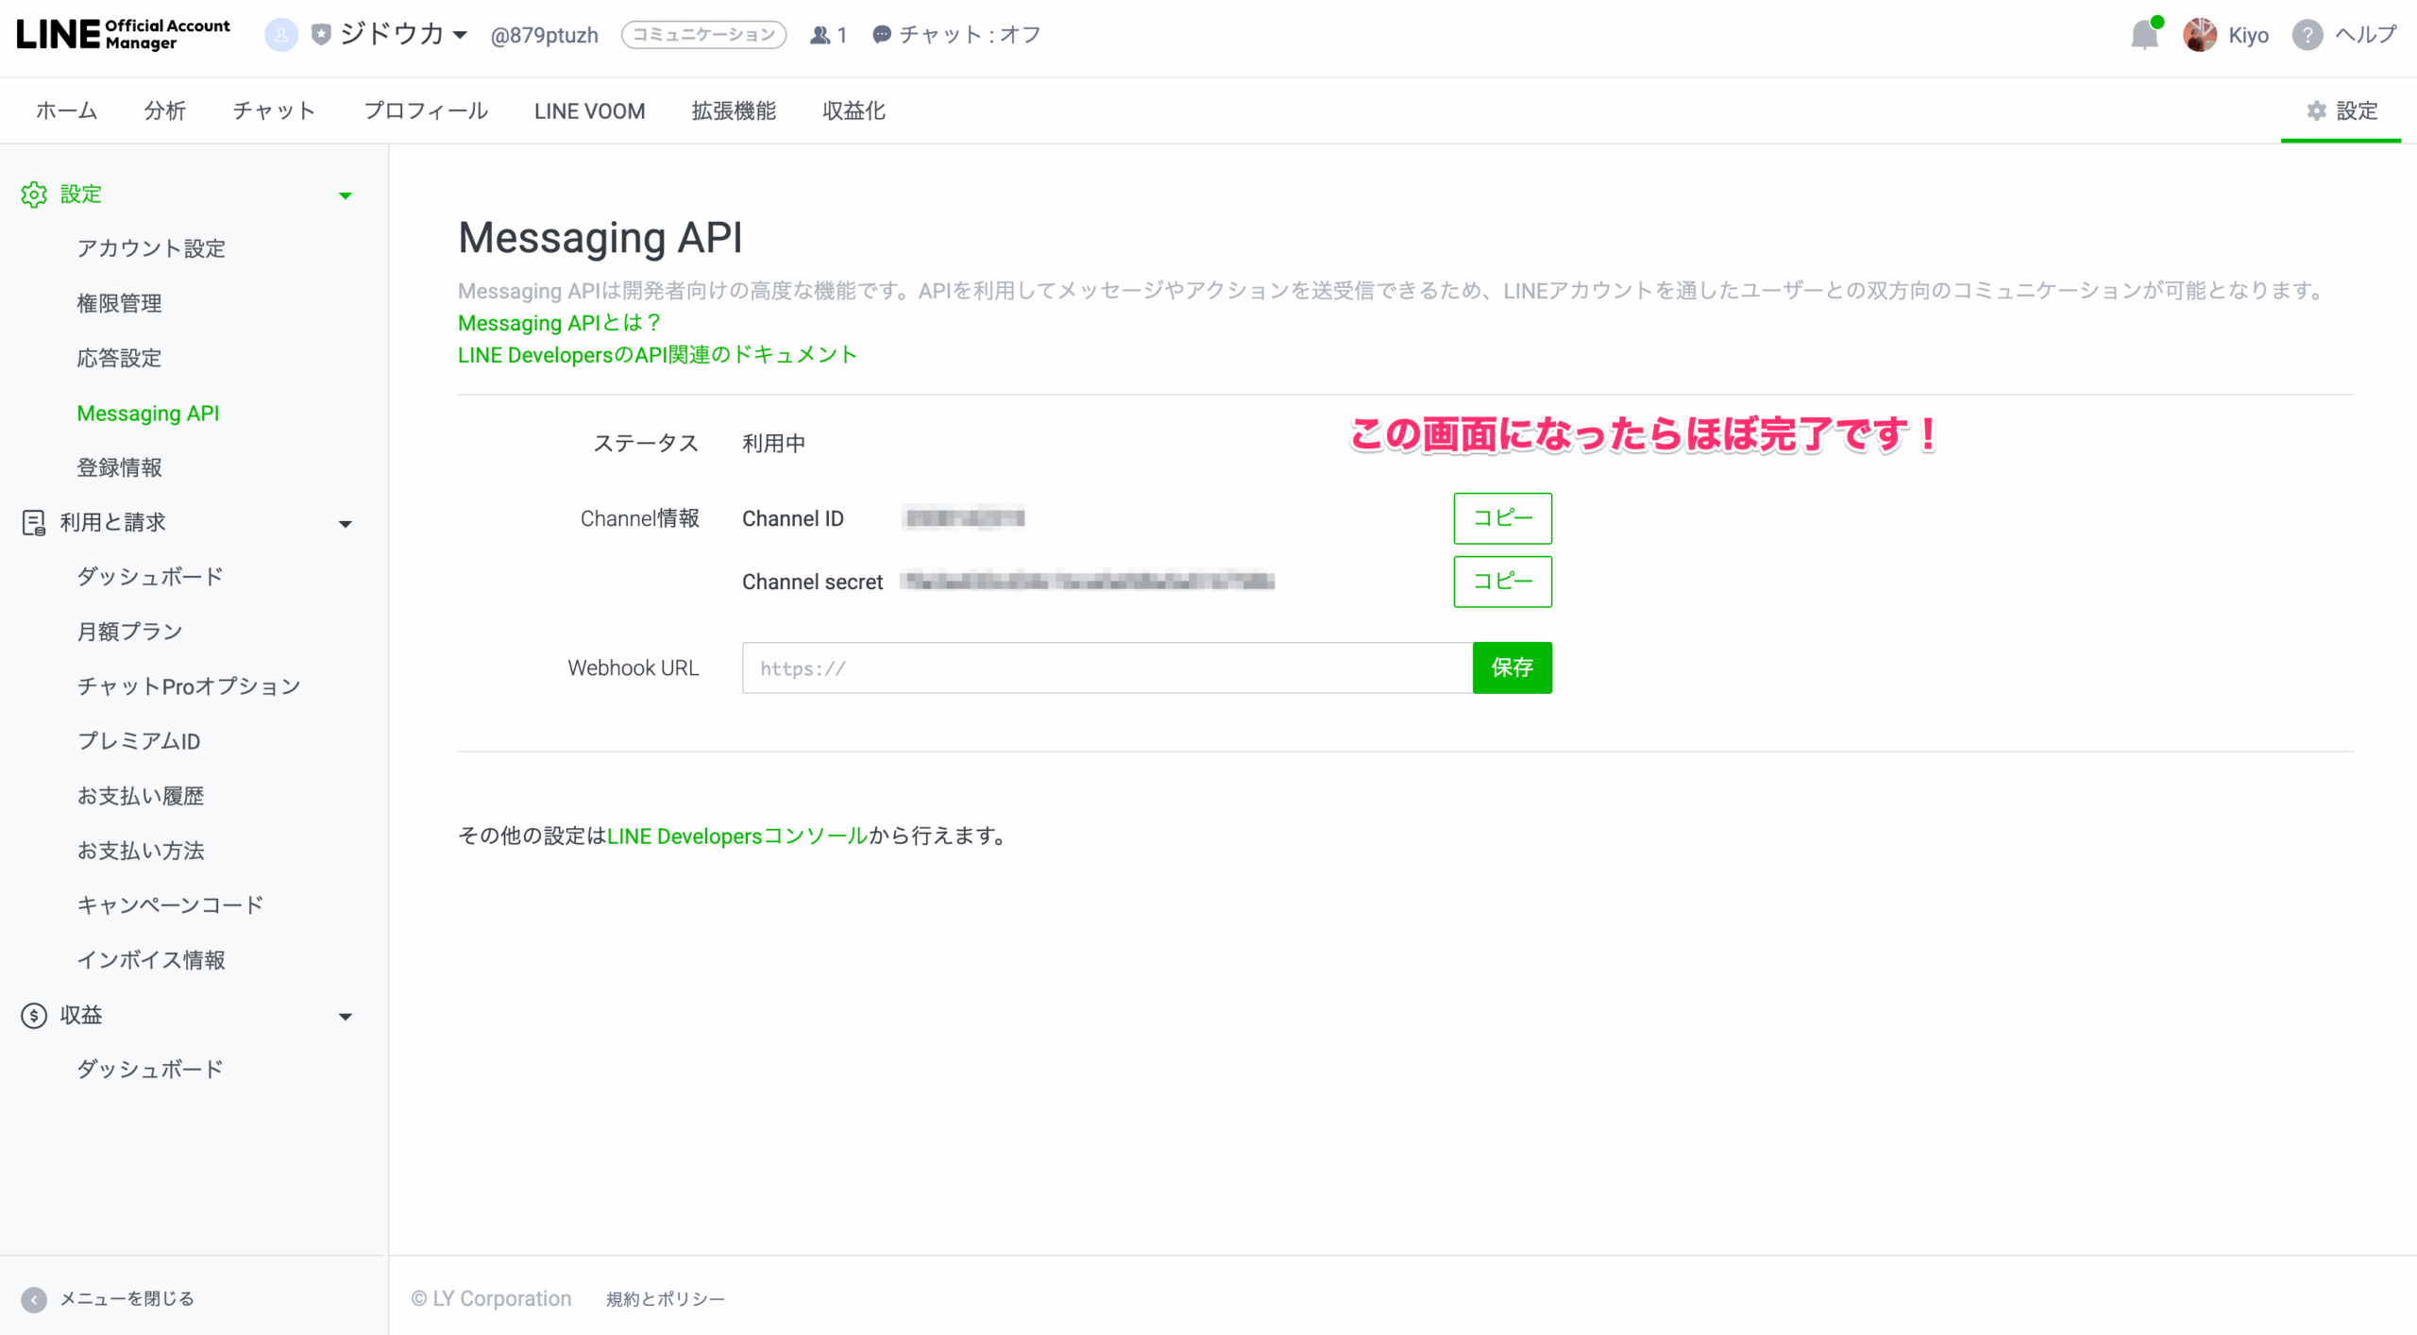The height and width of the screenshot is (1335, 2417).
Task: Collapse the 設定 sidebar section
Action: click(x=346, y=195)
